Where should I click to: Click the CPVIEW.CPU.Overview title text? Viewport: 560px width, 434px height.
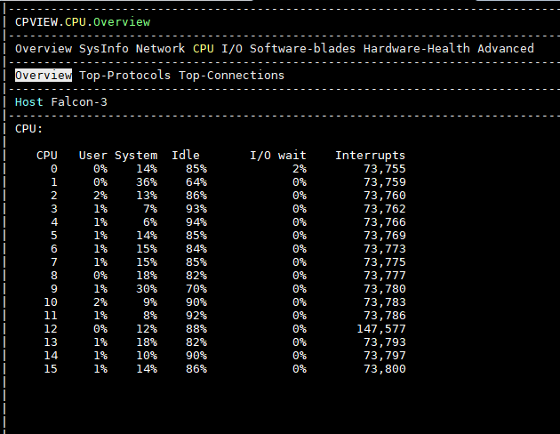(x=83, y=22)
